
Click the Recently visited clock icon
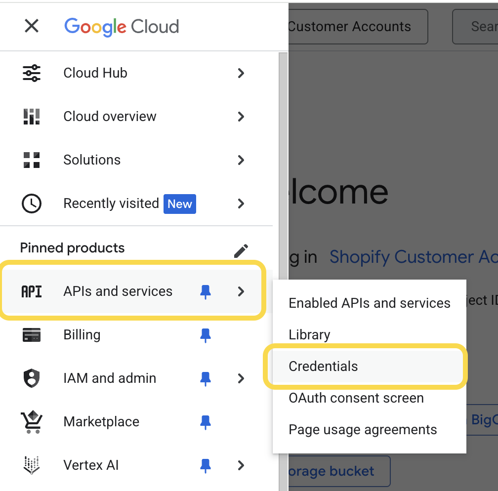[32, 203]
